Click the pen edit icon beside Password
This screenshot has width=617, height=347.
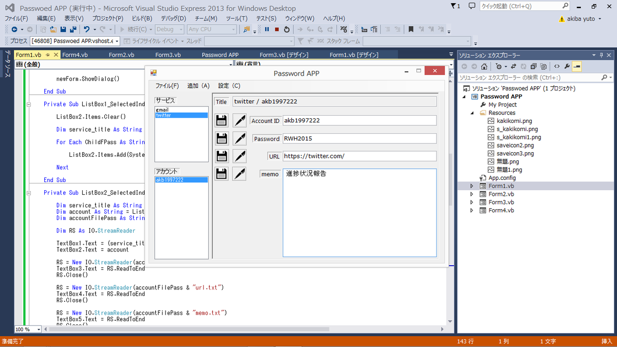coord(239,138)
